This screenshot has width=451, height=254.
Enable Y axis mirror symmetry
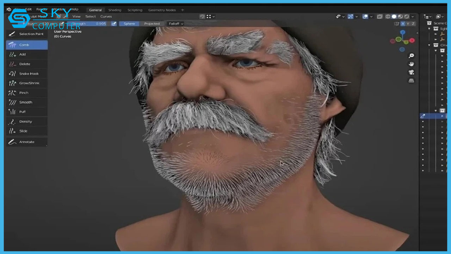[x=408, y=24]
